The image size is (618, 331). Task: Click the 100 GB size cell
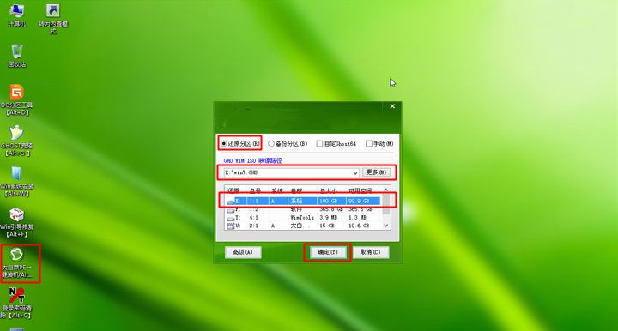[x=328, y=202]
